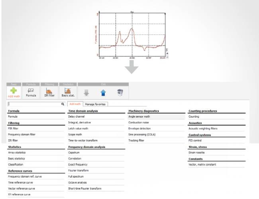
Task: Select Counting procedure
Action: pyautogui.click(x=216, y=116)
